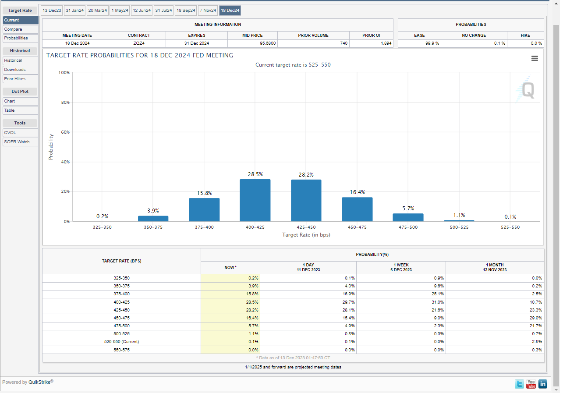Viewport: 563px width, 393px height.
Task: Click the 'Current target rate is 525-550' subtitle
Action: coord(293,65)
